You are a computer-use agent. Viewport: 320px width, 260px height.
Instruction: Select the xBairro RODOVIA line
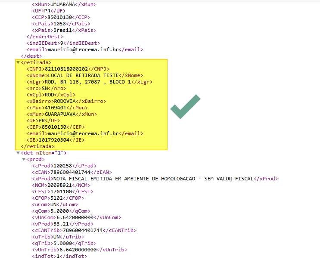tap(66, 101)
